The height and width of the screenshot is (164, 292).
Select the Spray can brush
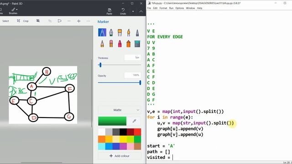click(129, 44)
